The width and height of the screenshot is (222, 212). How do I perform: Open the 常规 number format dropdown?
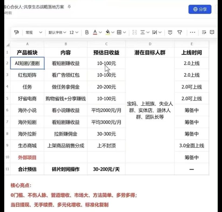tap(34, 32)
